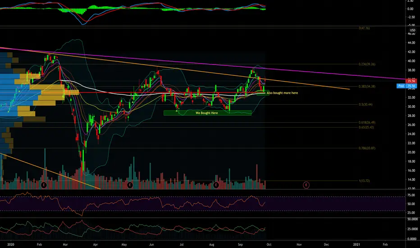Image resolution: width=420 pixels, height=248 pixels.
Task: Click the 50.0000 value on bottom indicator scale
Action: click(x=413, y=219)
